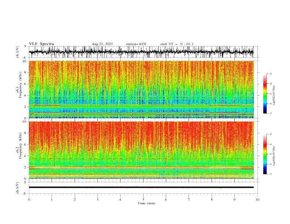290x224 pixels.
Task: Click the ch.1 color scale bar
Action: tap(265, 94)
